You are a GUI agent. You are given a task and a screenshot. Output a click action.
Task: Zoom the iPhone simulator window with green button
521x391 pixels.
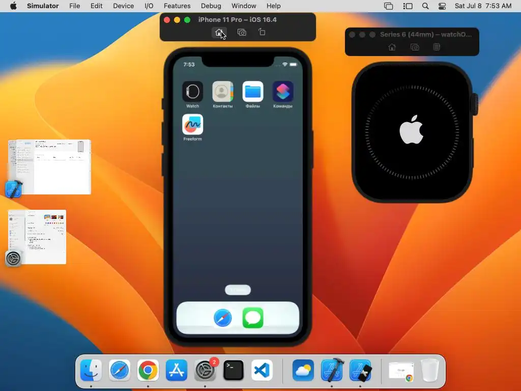point(187,20)
